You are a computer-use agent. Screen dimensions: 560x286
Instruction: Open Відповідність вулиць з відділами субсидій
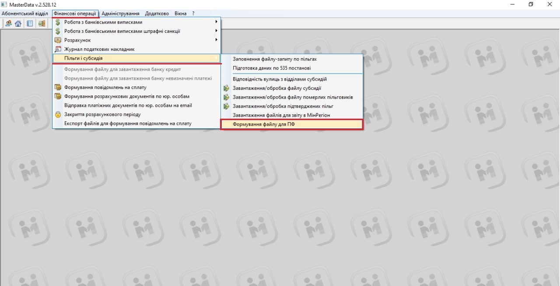280,79
